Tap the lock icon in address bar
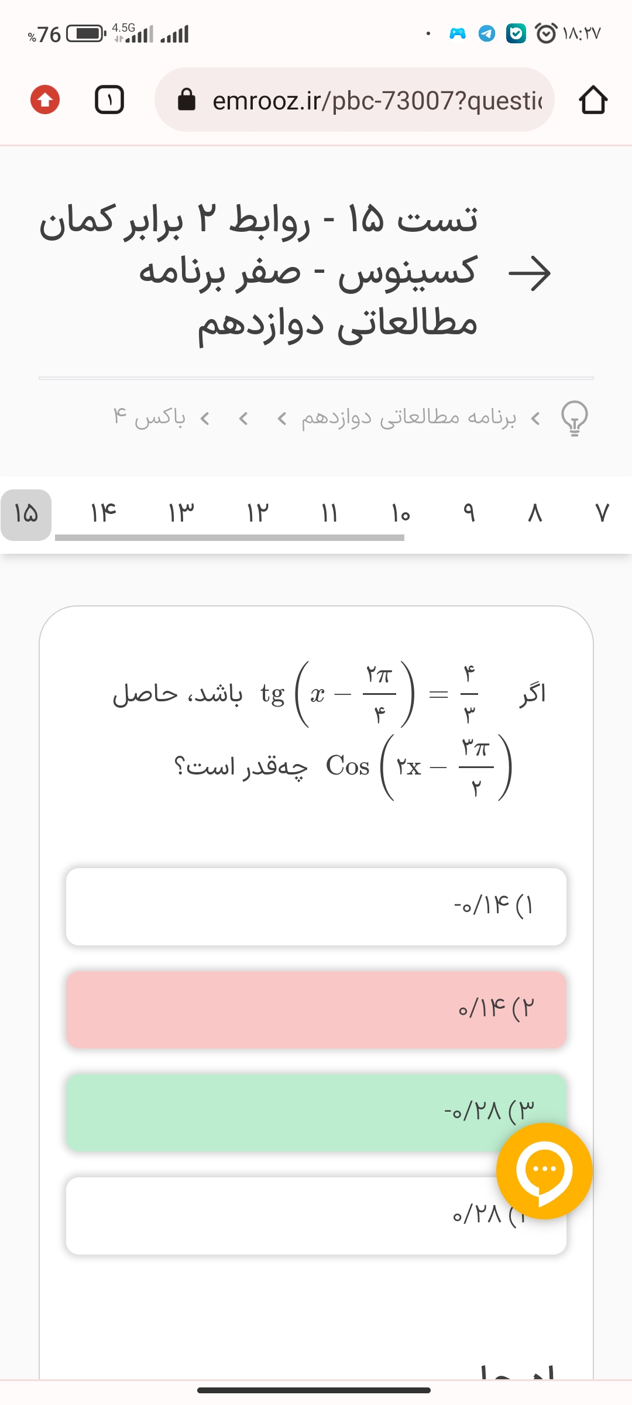This screenshot has height=1405, width=632. click(x=187, y=100)
